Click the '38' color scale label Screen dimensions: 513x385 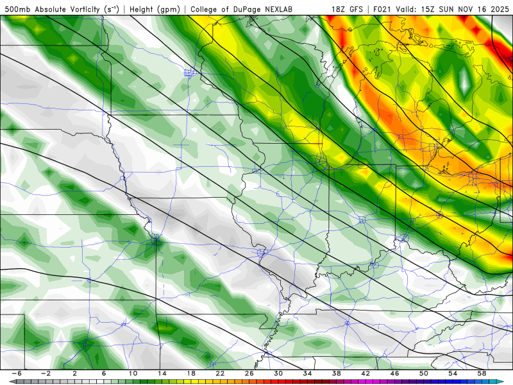point(336,373)
